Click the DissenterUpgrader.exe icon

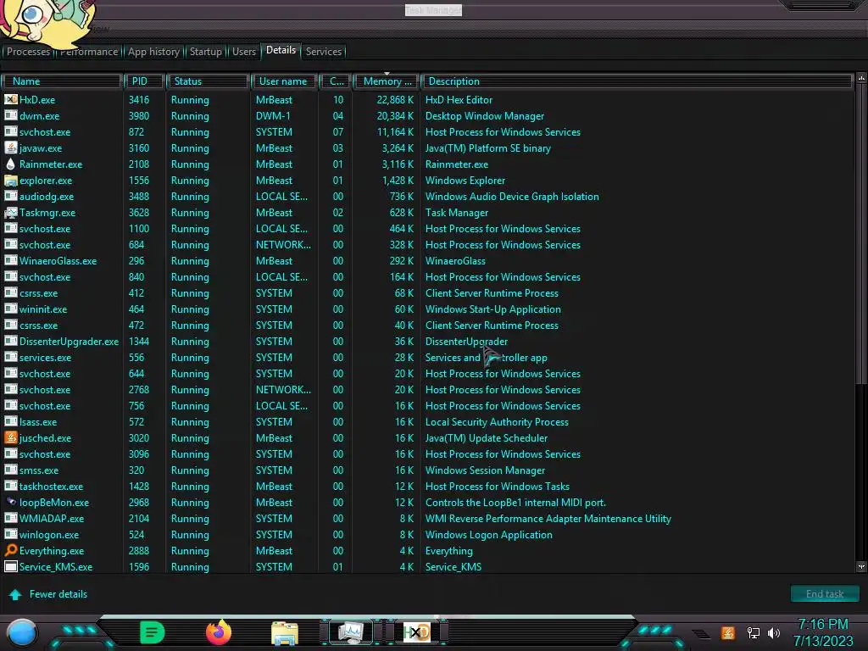click(x=10, y=341)
